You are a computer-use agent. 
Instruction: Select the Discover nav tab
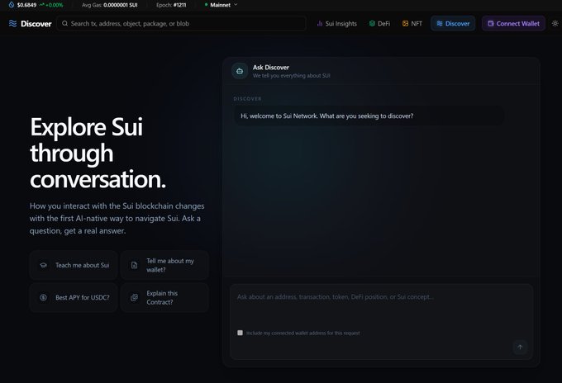coord(453,24)
